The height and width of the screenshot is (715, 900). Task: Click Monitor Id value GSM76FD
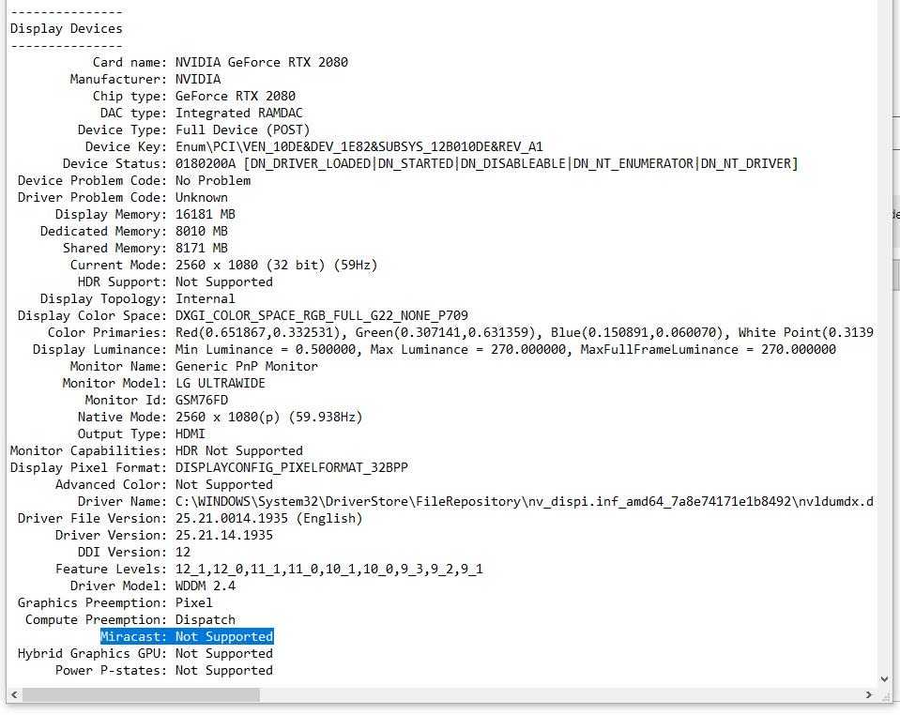tap(202, 400)
